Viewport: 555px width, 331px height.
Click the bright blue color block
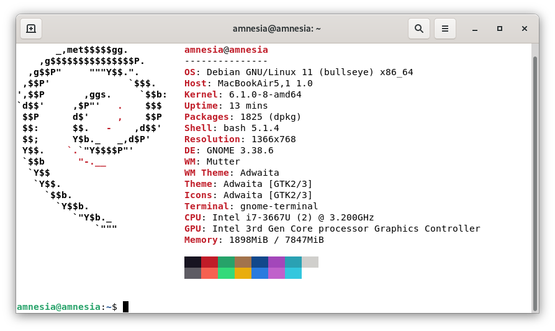pos(259,273)
